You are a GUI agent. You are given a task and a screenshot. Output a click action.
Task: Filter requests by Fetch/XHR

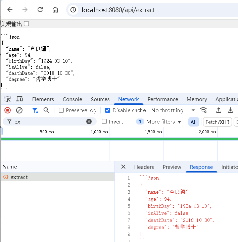[217, 122]
